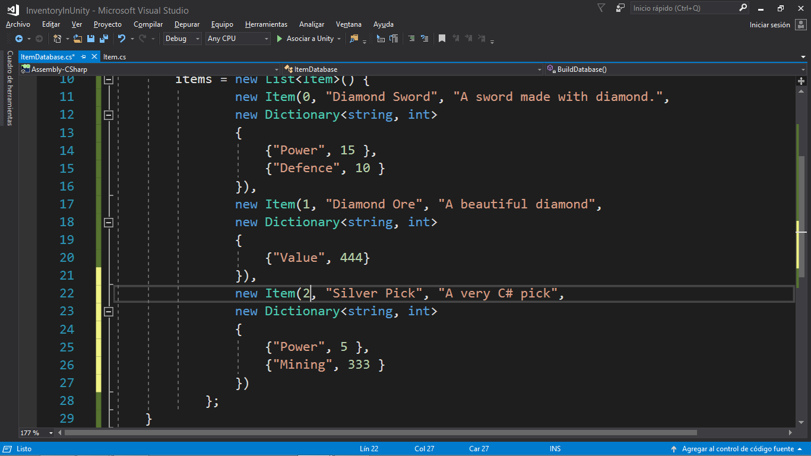Open the undo history dropdown arrow
The width and height of the screenshot is (811, 456).
(131, 39)
